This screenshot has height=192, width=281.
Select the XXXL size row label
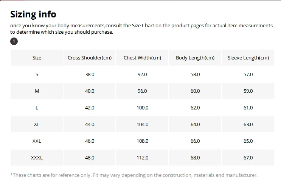[37, 158]
